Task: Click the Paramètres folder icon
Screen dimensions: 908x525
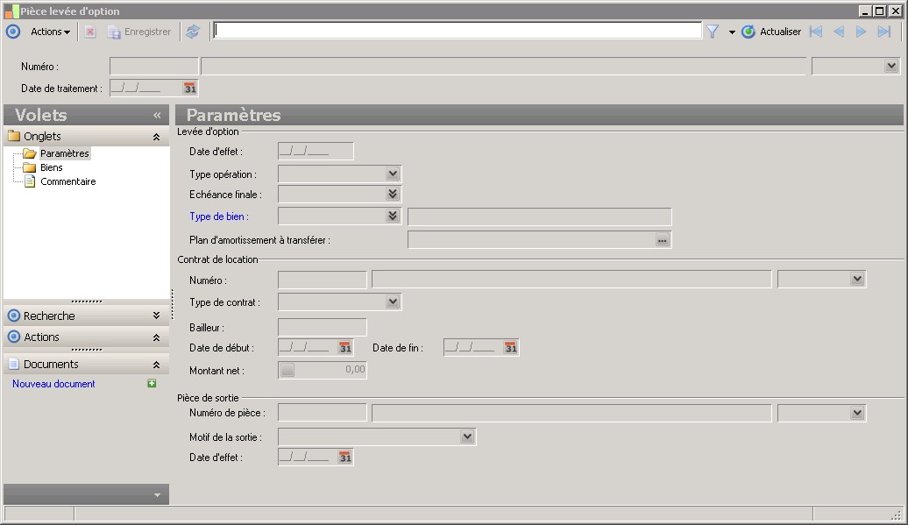Action: pyautogui.click(x=30, y=153)
